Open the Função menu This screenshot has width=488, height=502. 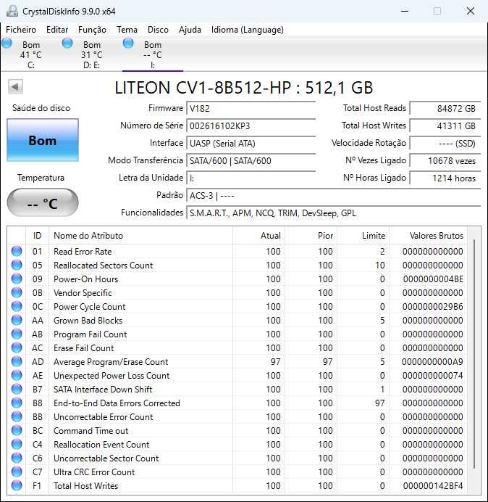(x=92, y=30)
